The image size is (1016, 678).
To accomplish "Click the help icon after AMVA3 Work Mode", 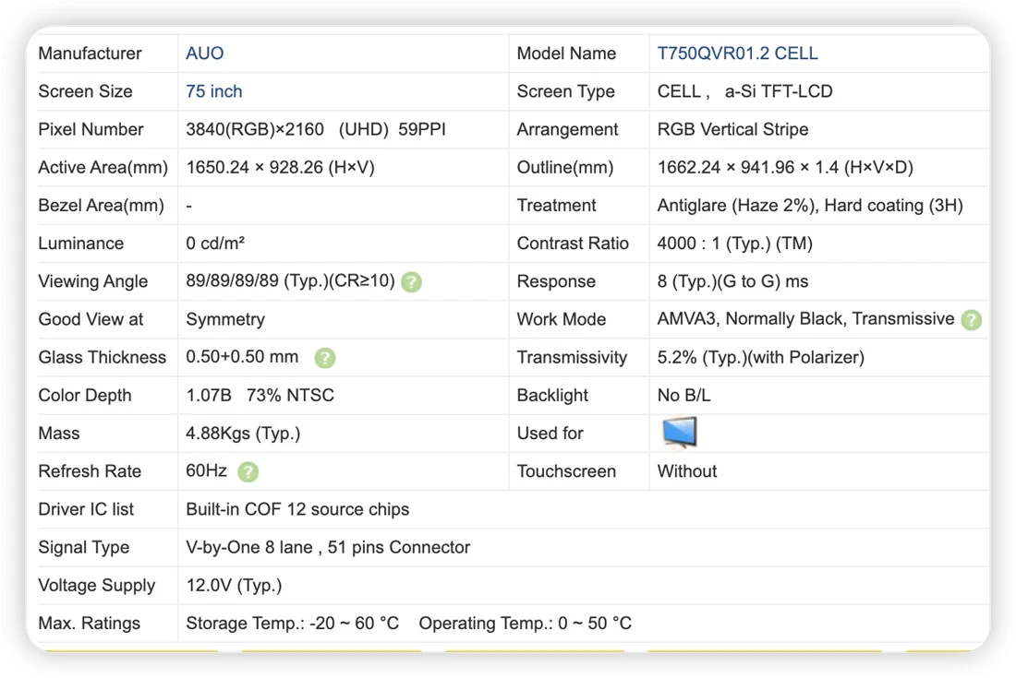I will point(972,319).
